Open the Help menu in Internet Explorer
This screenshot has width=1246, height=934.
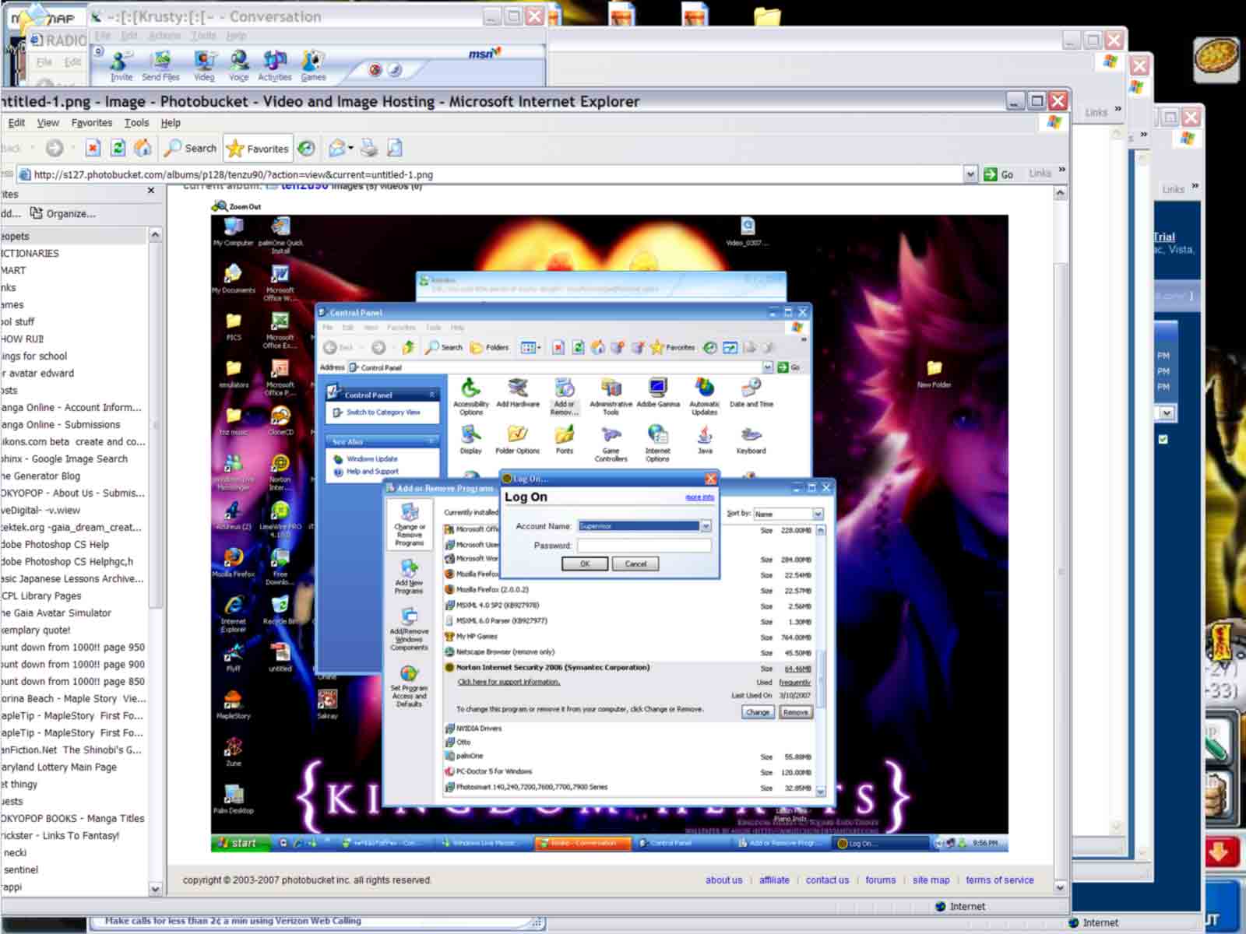pos(171,123)
